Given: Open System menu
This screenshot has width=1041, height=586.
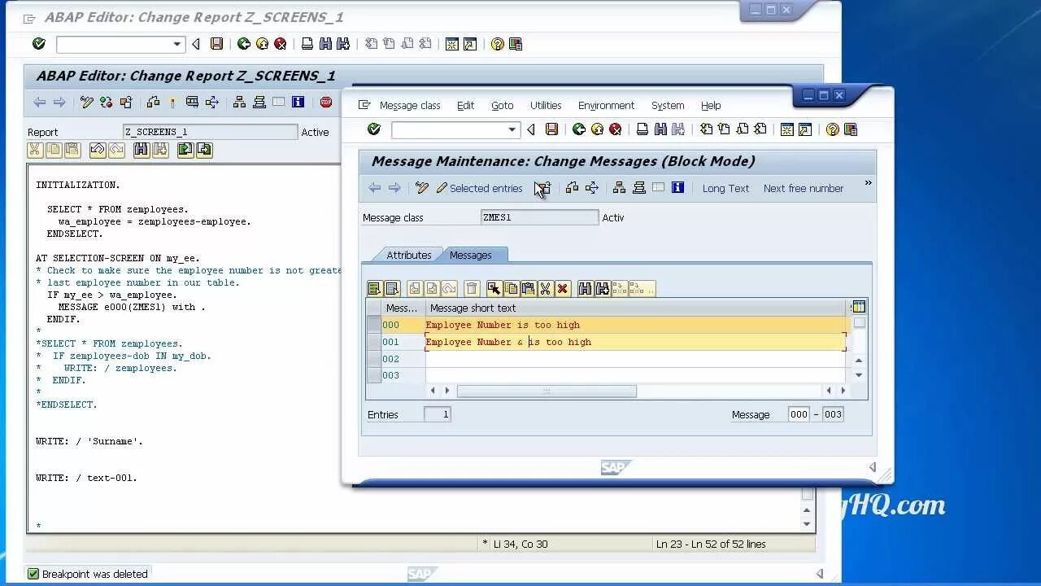Looking at the screenshot, I should click(x=668, y=106).
